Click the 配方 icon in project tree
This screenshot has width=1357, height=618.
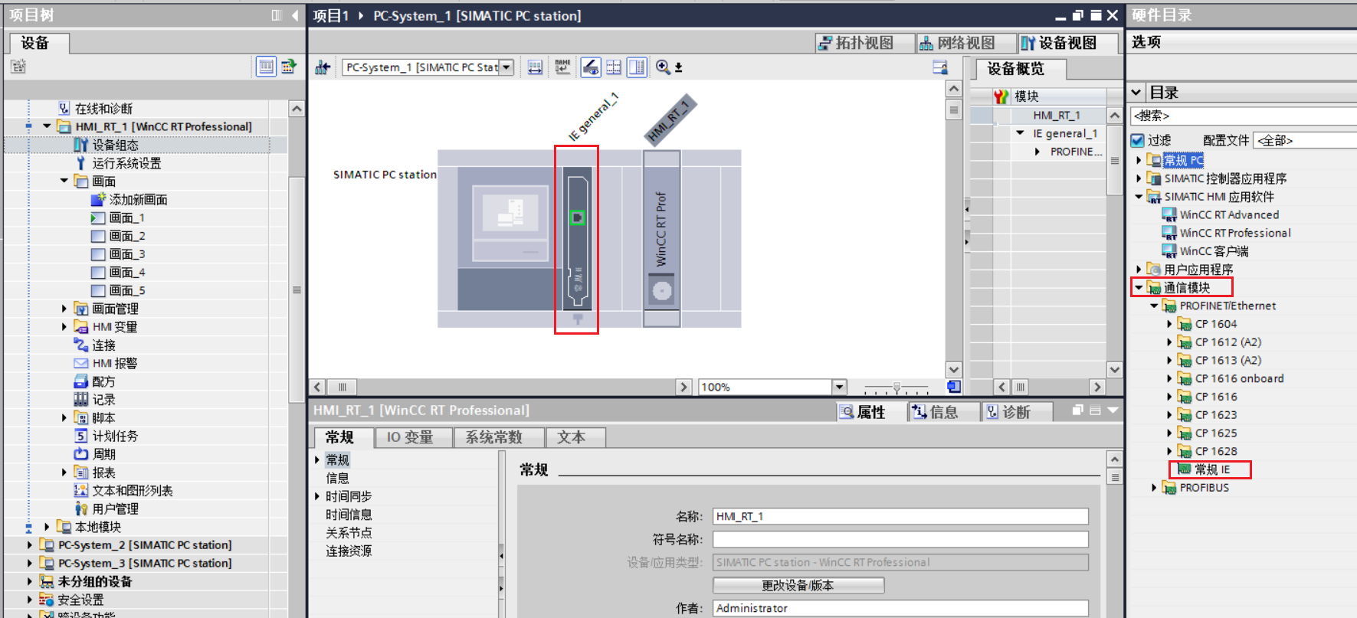click(81, 381)
